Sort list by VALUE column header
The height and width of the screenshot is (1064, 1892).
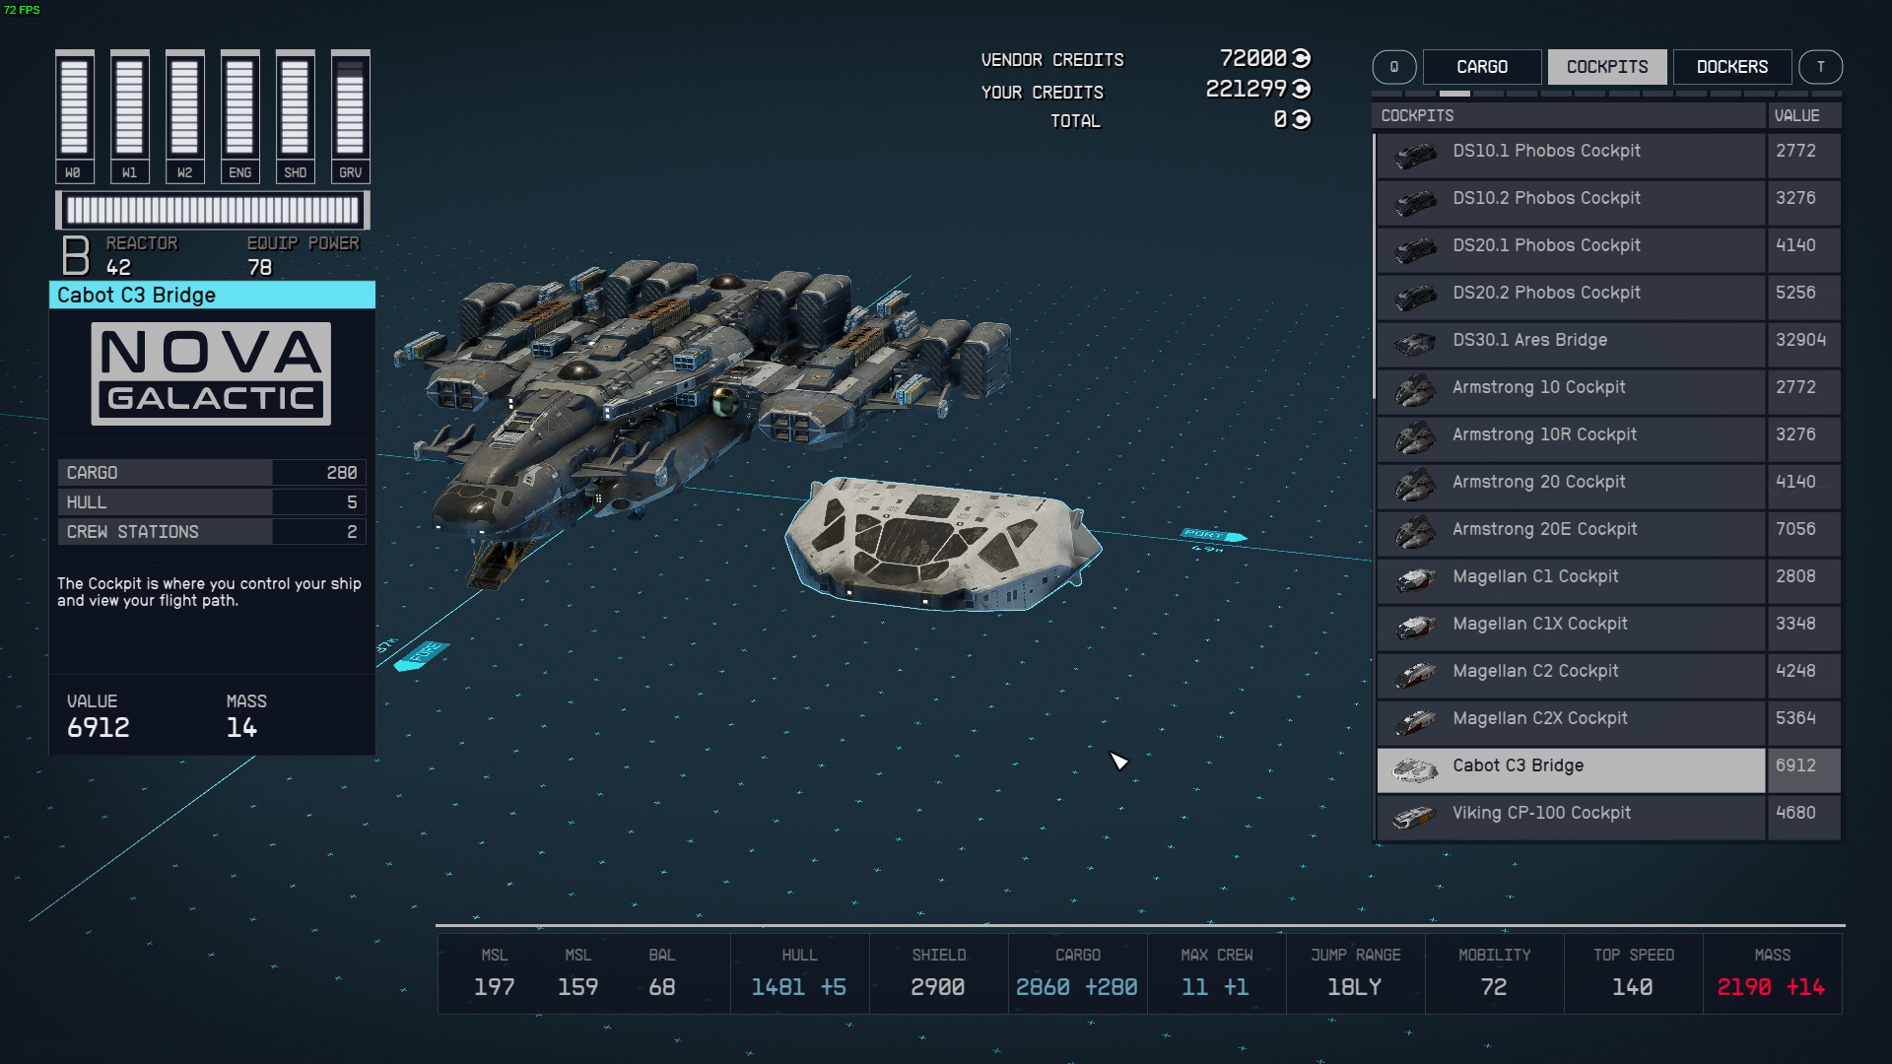(x=1805, y=115)
